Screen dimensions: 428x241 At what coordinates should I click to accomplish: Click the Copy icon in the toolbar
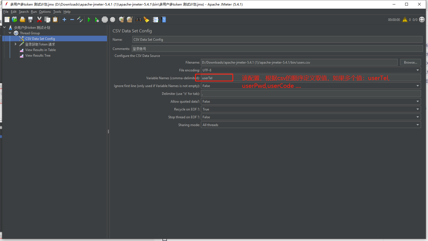[47, 20]
